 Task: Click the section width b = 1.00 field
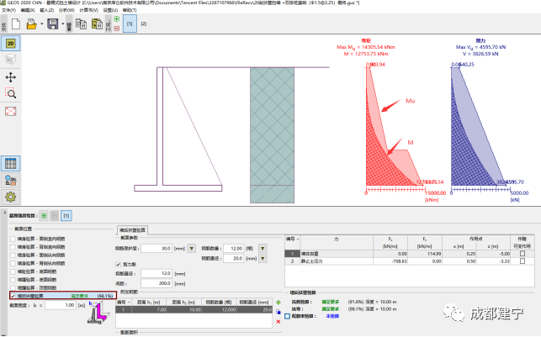[61, 305]
